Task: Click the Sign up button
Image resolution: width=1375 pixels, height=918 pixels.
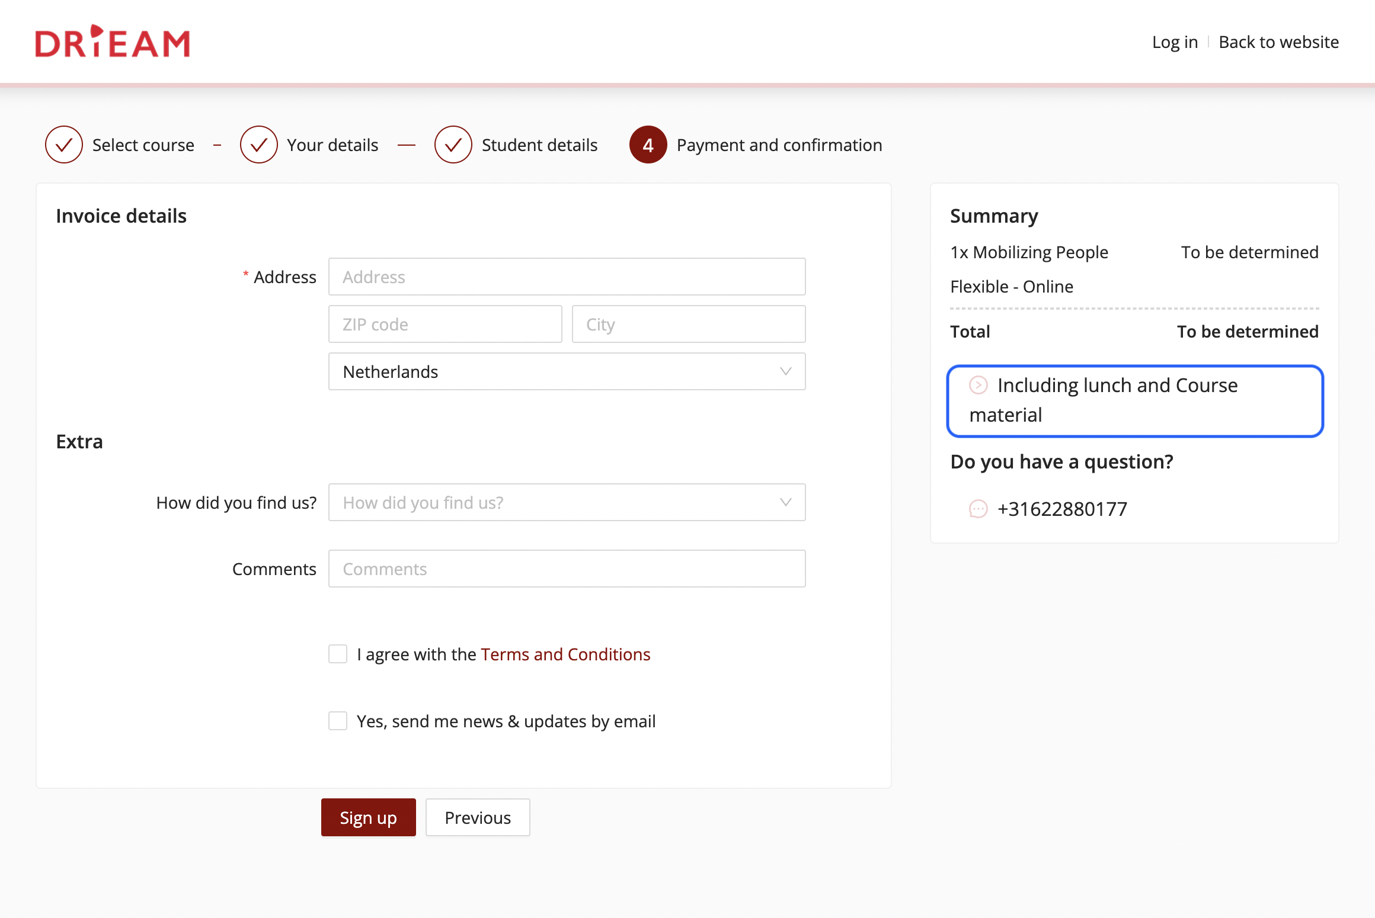Action: pos(369,817)
